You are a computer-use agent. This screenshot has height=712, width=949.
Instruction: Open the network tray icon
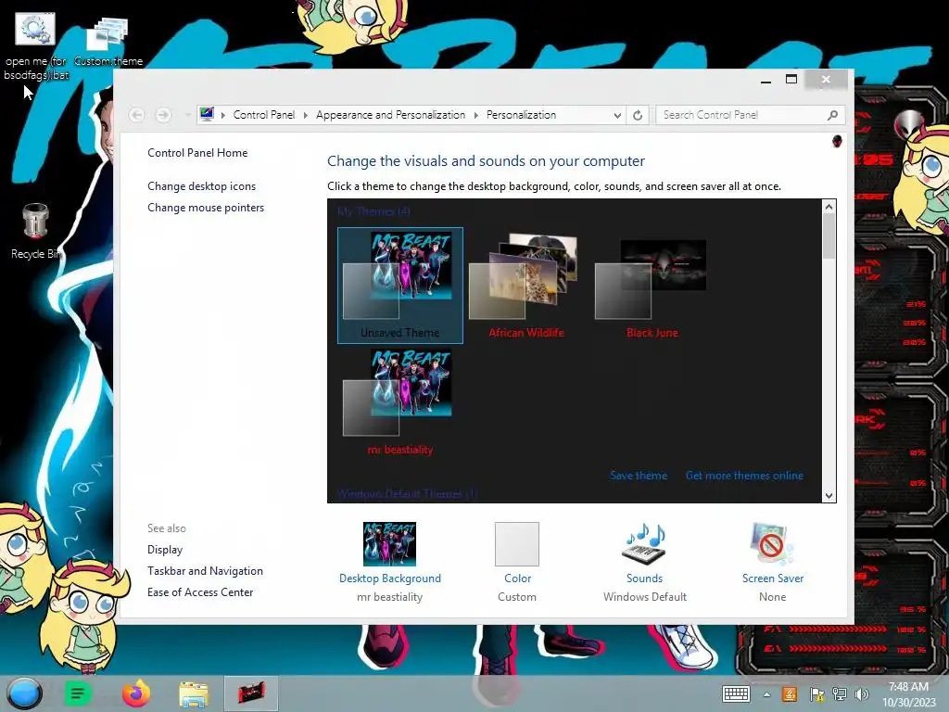[x=840, y=694]
